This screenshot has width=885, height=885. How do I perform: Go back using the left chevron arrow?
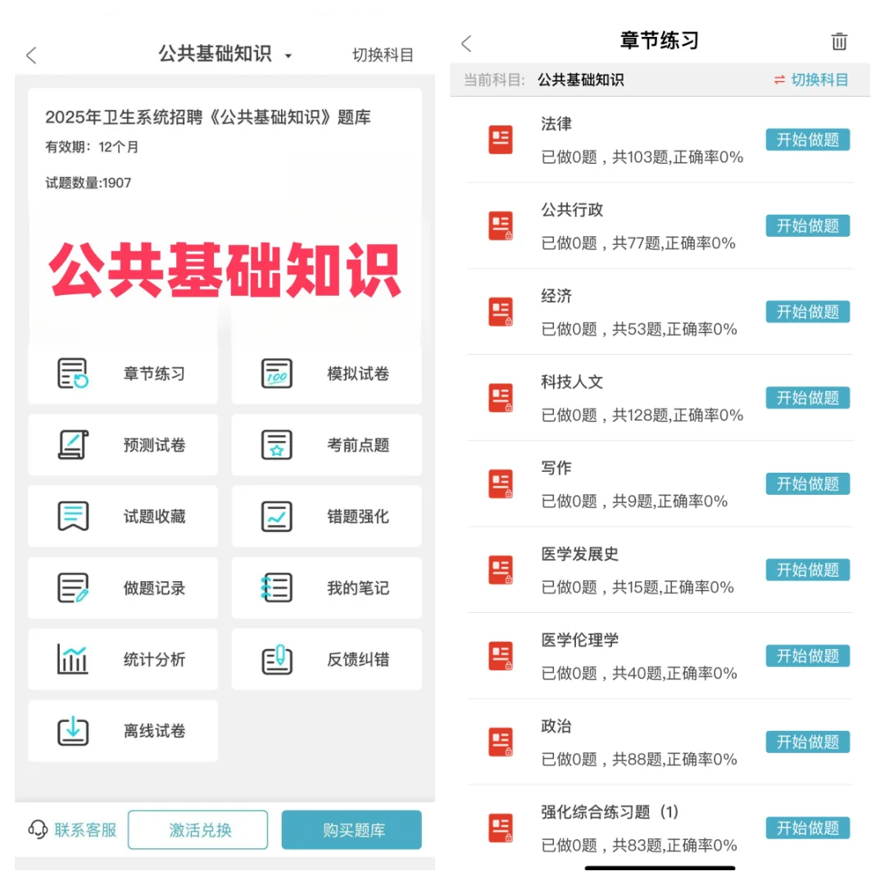tap(31, 55)
